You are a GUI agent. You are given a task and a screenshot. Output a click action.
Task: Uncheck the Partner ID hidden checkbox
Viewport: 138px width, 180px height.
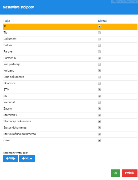click(x=99, y=58)
